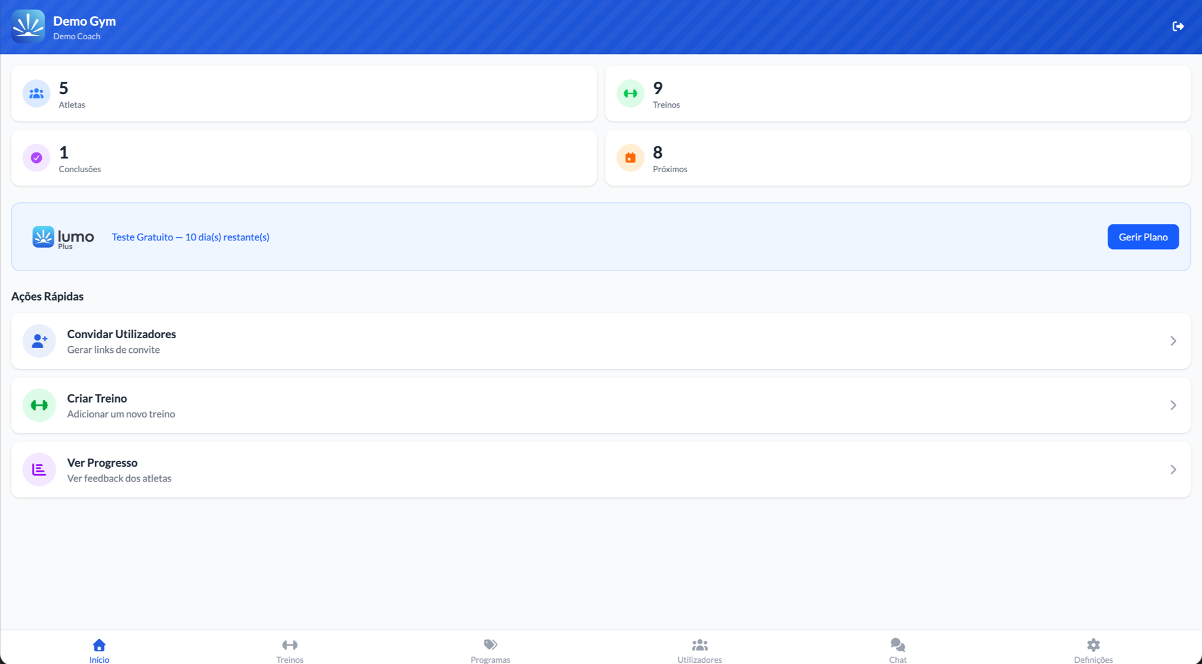Viewport: 1202px width, 664px height.
Task: Click the Lumo Plus logo
Action: click(x=62, y=237)
